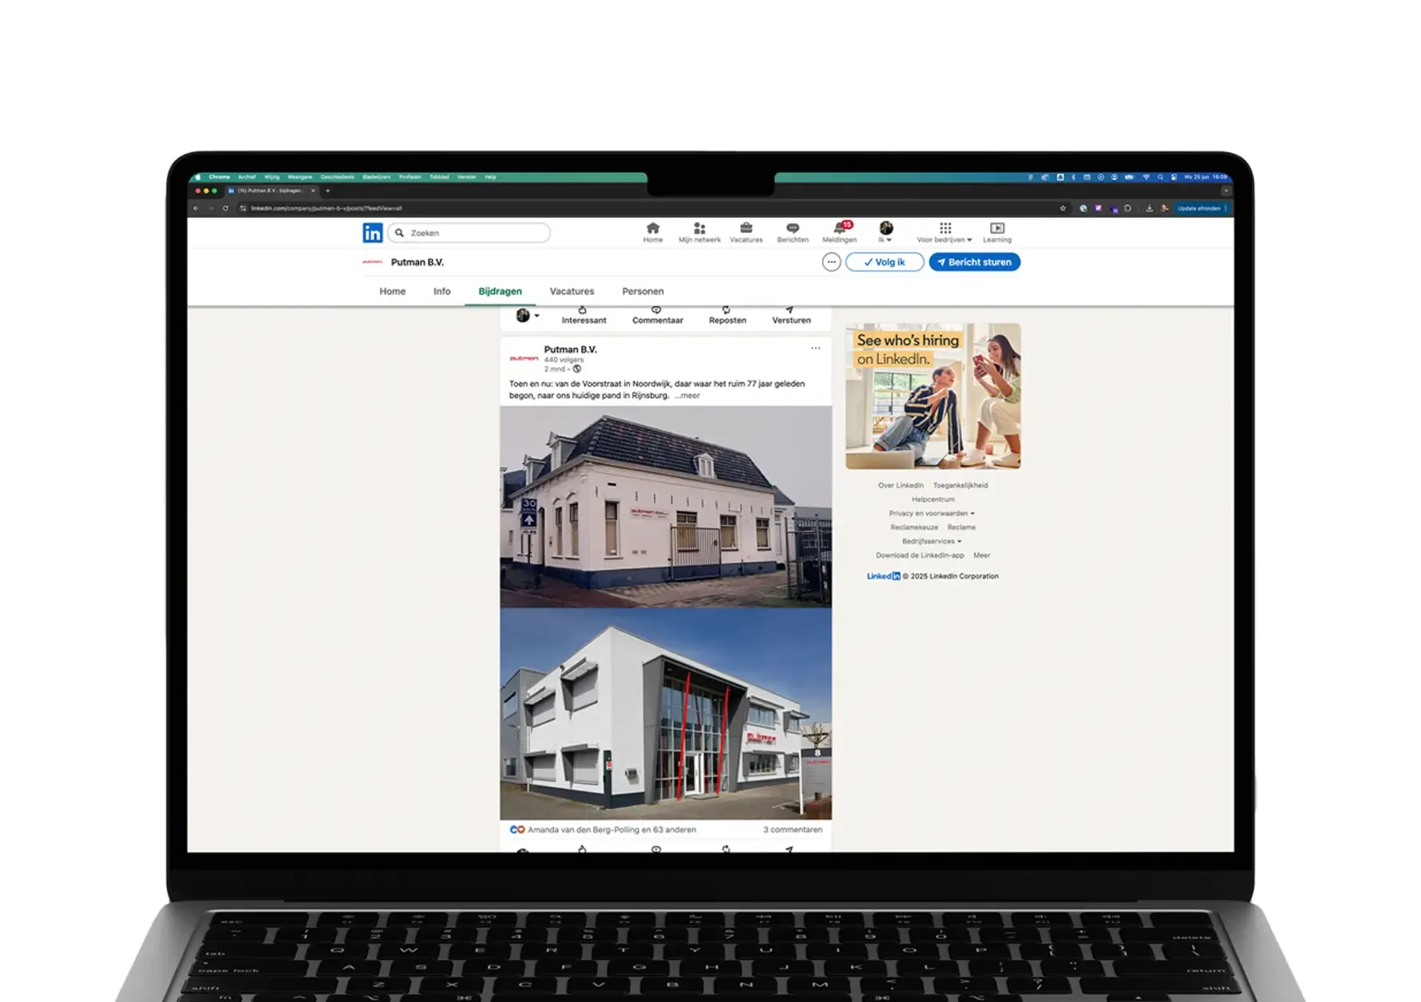Click the Meer footer link
Screen dimensions: 1421x1002
coord(981,555)
